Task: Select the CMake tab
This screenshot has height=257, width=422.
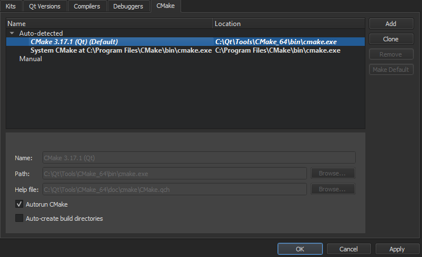Action: click(167, 6)
